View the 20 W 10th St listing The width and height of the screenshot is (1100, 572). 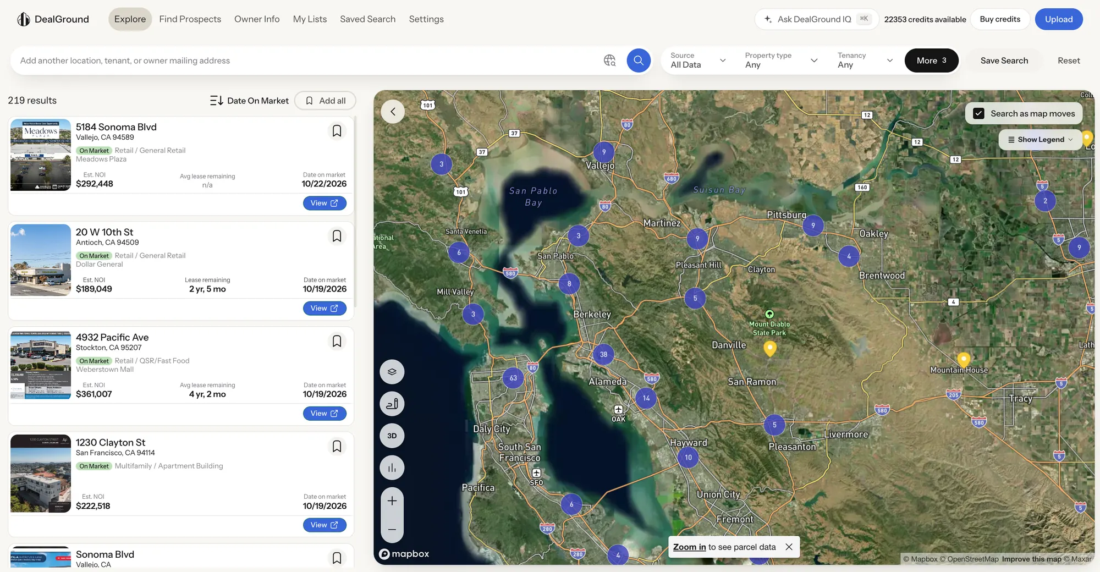(324, 308)
